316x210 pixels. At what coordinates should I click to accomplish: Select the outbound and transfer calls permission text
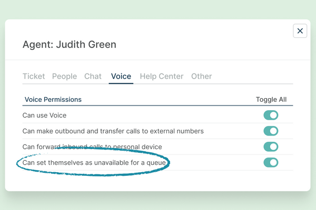point(113,131)
